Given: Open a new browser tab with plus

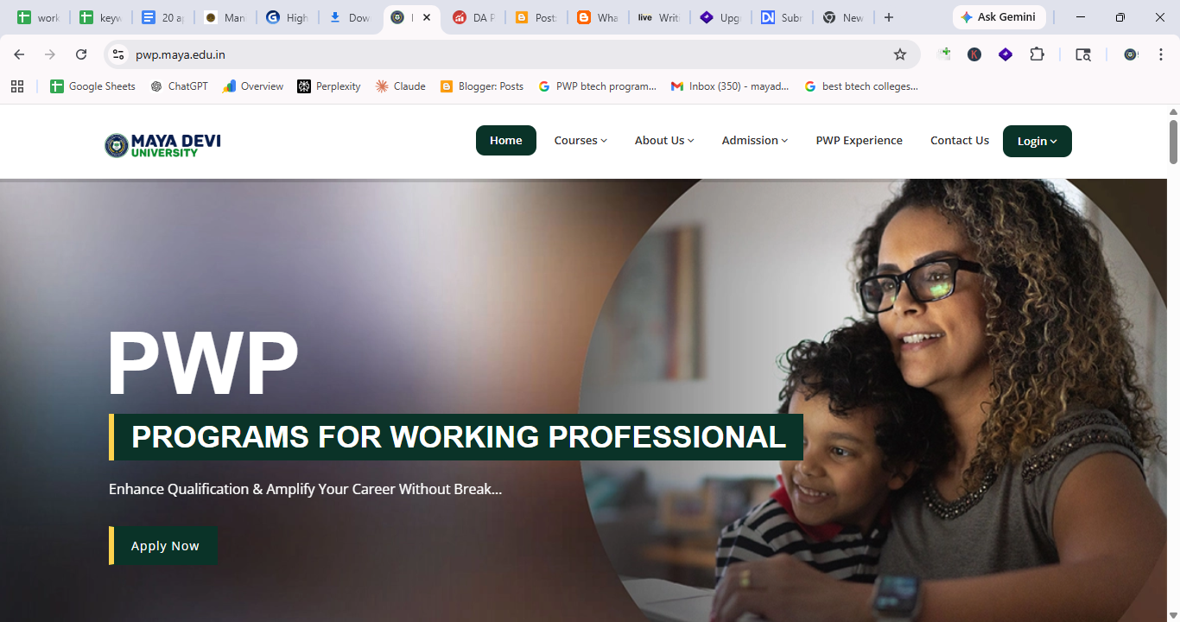Looking at the screenshot, I should pyautogui.click(x=889, y=17).
